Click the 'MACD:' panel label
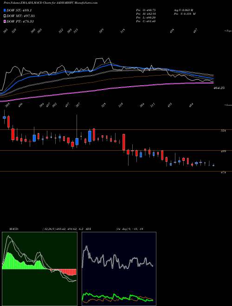This screenshot has height=306, width=232. 14,229
